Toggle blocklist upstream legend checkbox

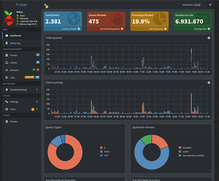pyautogui.click(x=180, y=148)
